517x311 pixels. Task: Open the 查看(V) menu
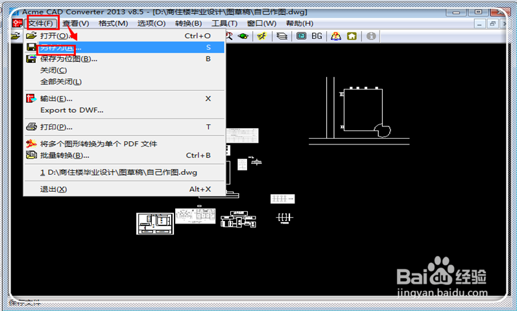coord(76,23)
